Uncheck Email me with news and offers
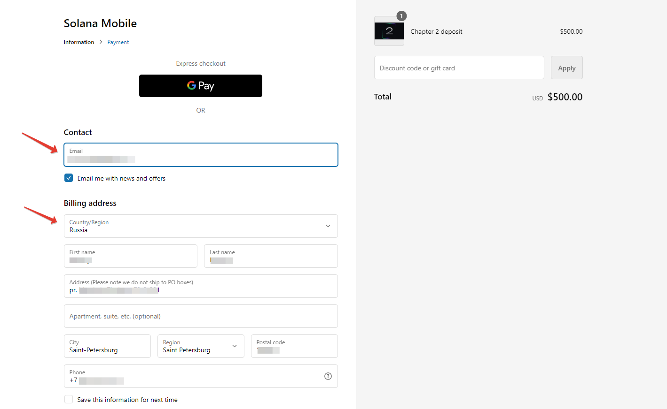 [x=69, y=178]
